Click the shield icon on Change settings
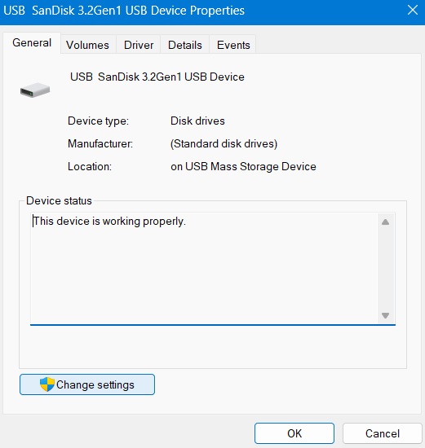The width and height of the screenshot is (425, 448). coord(47,384)
